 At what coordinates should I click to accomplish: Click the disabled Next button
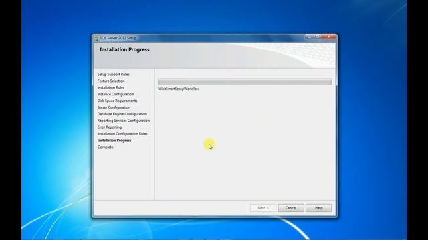point(263,208)
